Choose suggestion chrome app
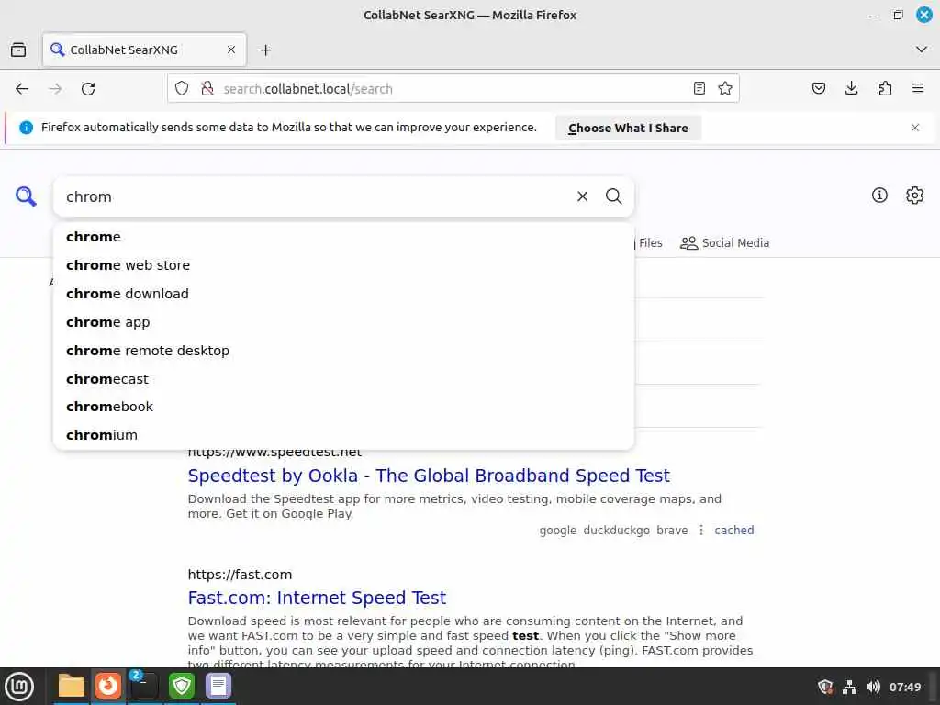 tap(343, 322)
